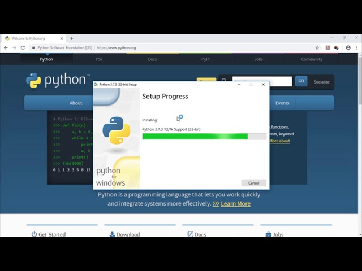Bookmark this page with the star icon
The width and height of the screenshot is (362, 271).
317,47
